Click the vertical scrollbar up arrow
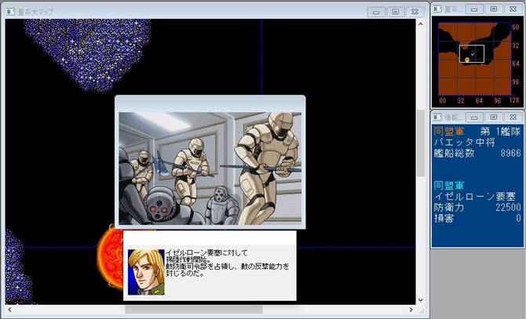Viewport: 526px width, 319px height. [420, 24]
